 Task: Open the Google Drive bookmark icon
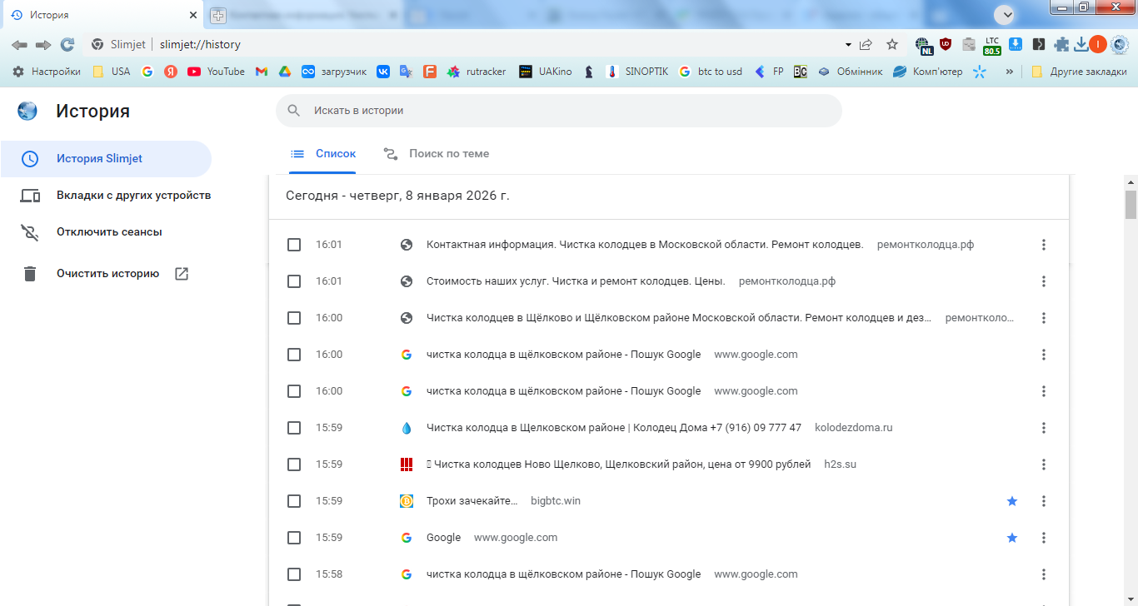(284, 72)
